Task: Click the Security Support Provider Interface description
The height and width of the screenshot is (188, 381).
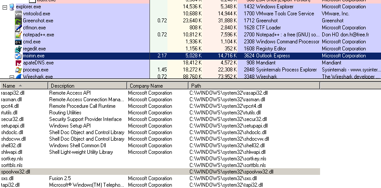Action: point(85,119)
